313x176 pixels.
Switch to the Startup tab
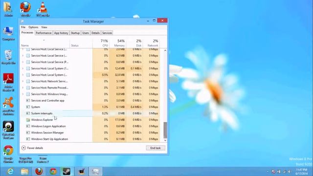pos(75,33)
